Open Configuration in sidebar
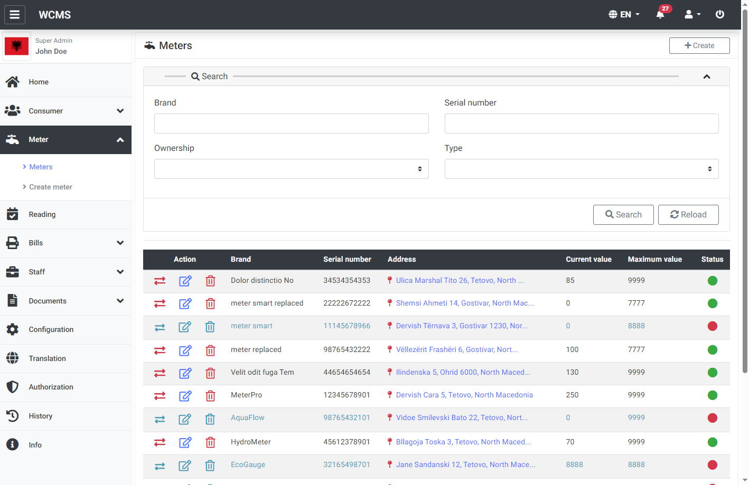 pos(65,329)
